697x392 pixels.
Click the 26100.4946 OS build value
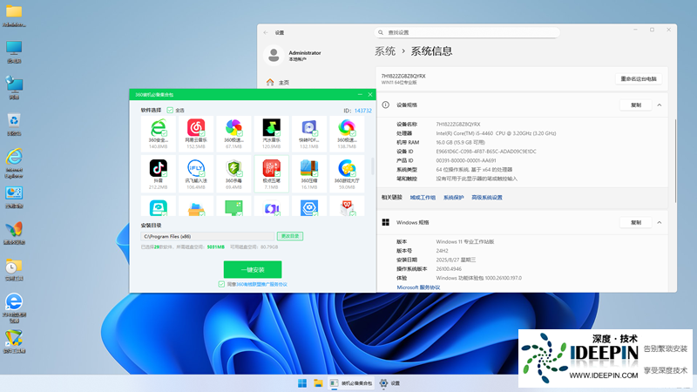pyautogui.click(x=449, y=269)
